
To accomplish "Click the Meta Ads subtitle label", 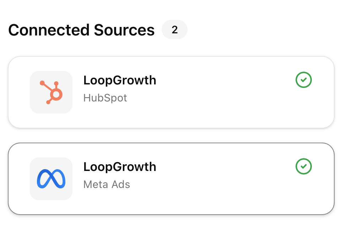I will click(107, 184).
